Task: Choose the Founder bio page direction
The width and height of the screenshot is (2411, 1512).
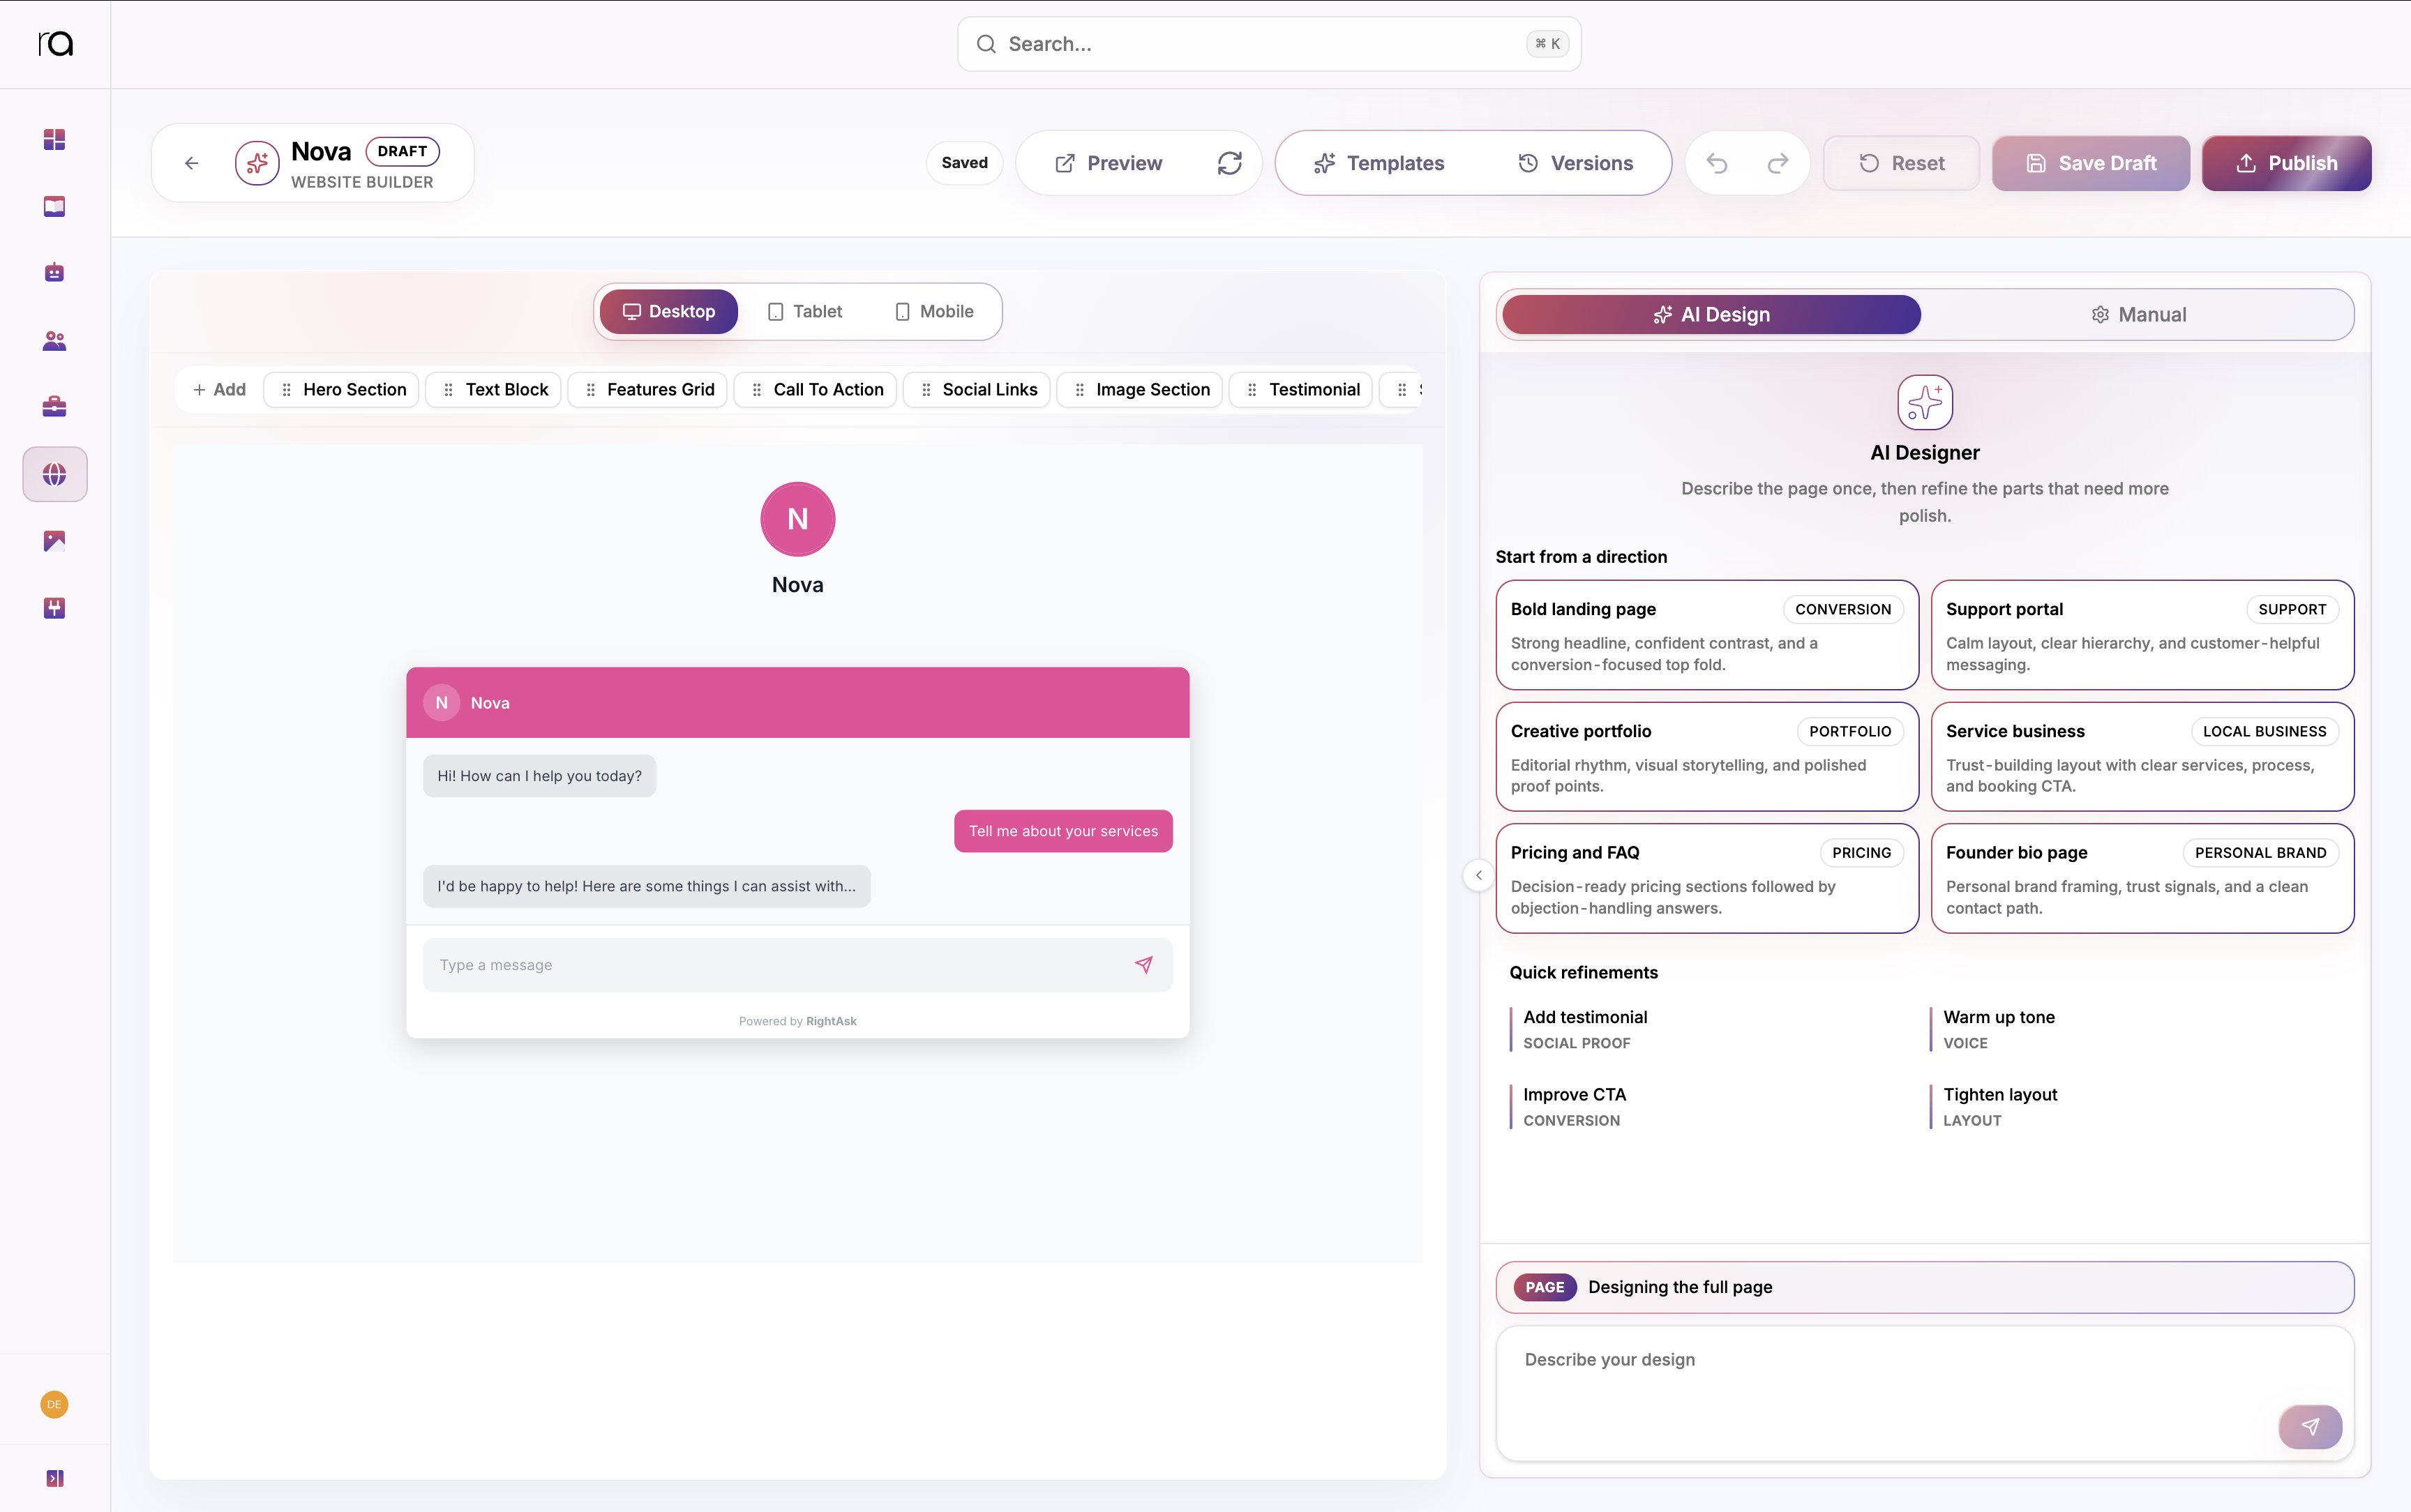Action: click(2142, 878)
